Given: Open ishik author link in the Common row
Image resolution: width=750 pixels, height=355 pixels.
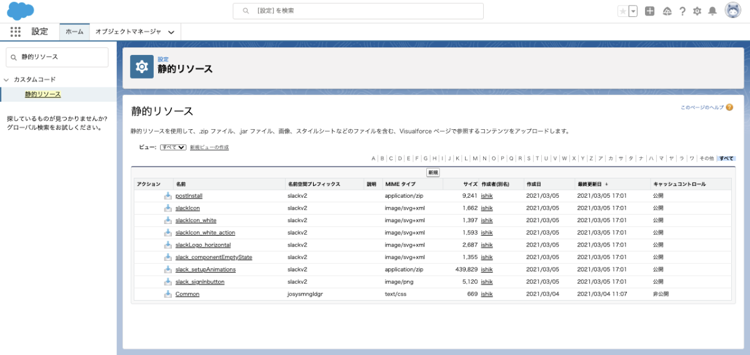Looking at the screenshot, I should point(487,294).
